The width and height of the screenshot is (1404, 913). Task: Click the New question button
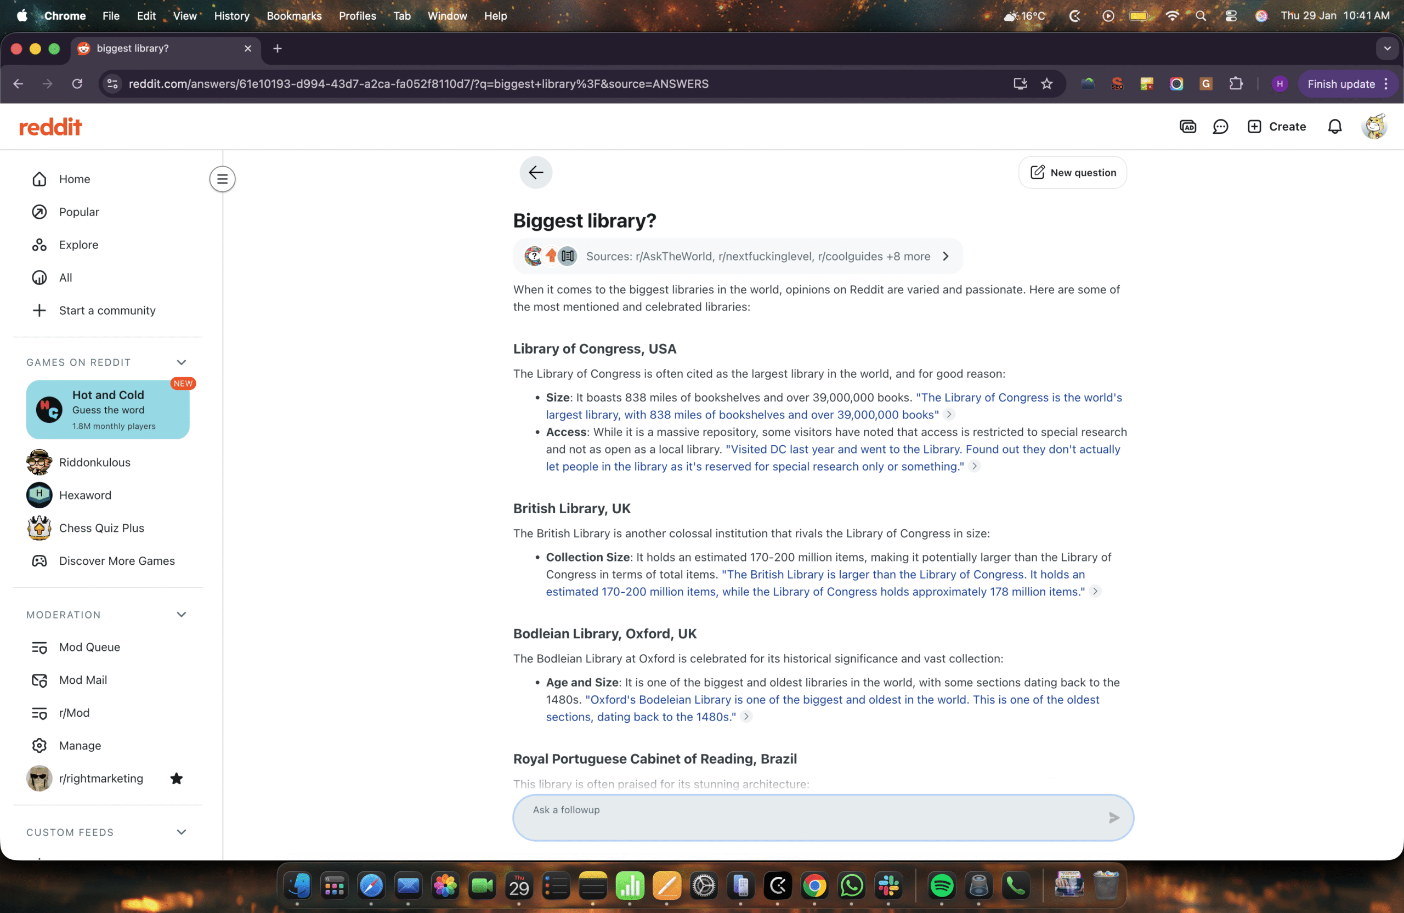tap(1072, 173)
